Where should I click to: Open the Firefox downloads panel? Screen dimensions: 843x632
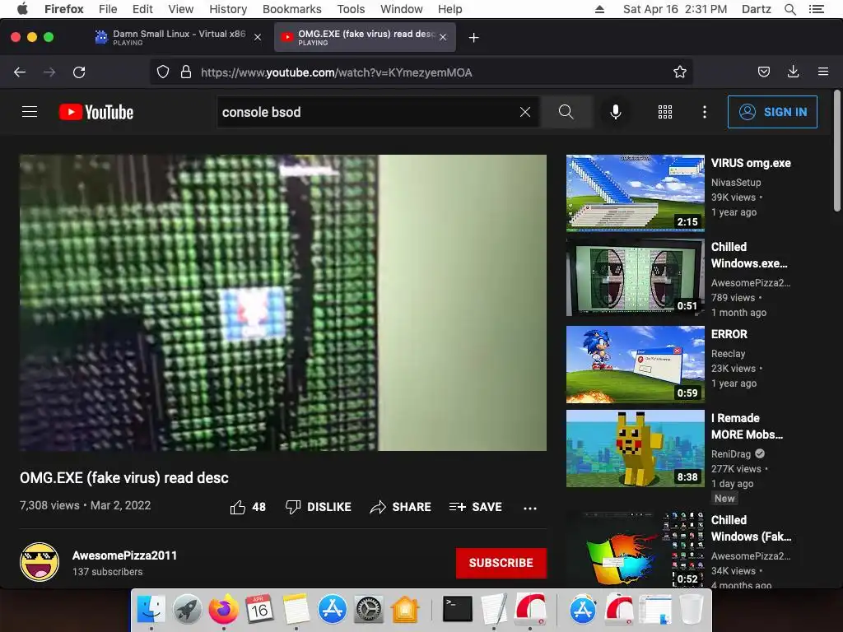pyautogui.click(x=793, y=72)
